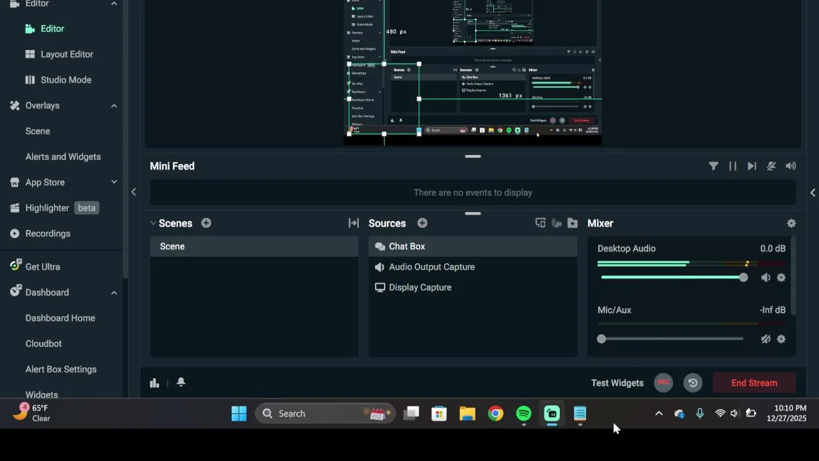The width and height of the screenshot is (819, 461).
Task: Collapse the Overlays sidebar section
Action: click(114, 106)
